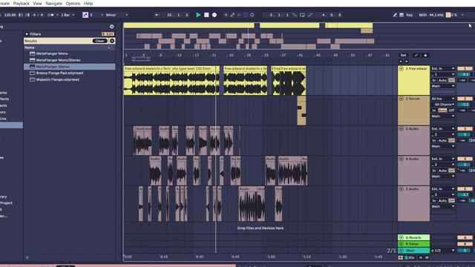
Task: Open Main output dropdown on track 1
Action: (x=443, y=86)
